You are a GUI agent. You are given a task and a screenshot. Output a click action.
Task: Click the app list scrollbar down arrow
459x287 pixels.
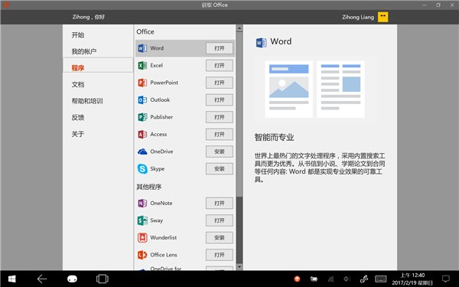pyautogui.click(x=239, y=267)
